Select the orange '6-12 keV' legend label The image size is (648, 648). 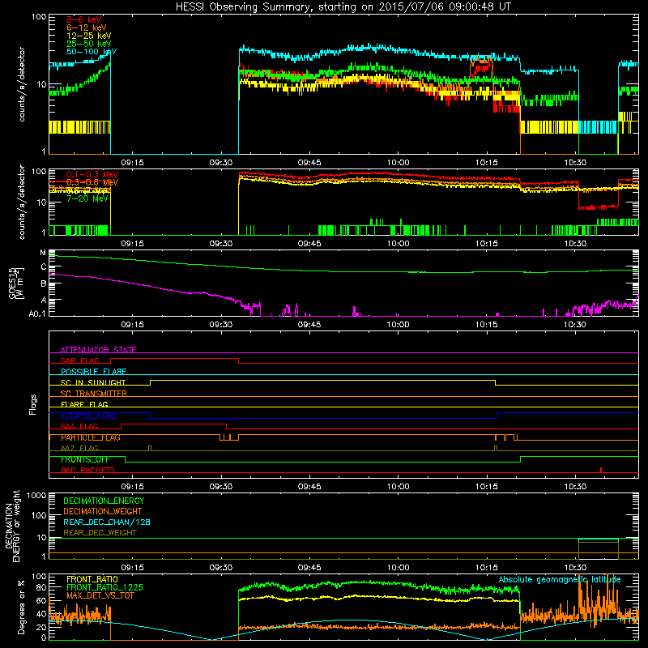pyautogui.click(x=86, y=28)
